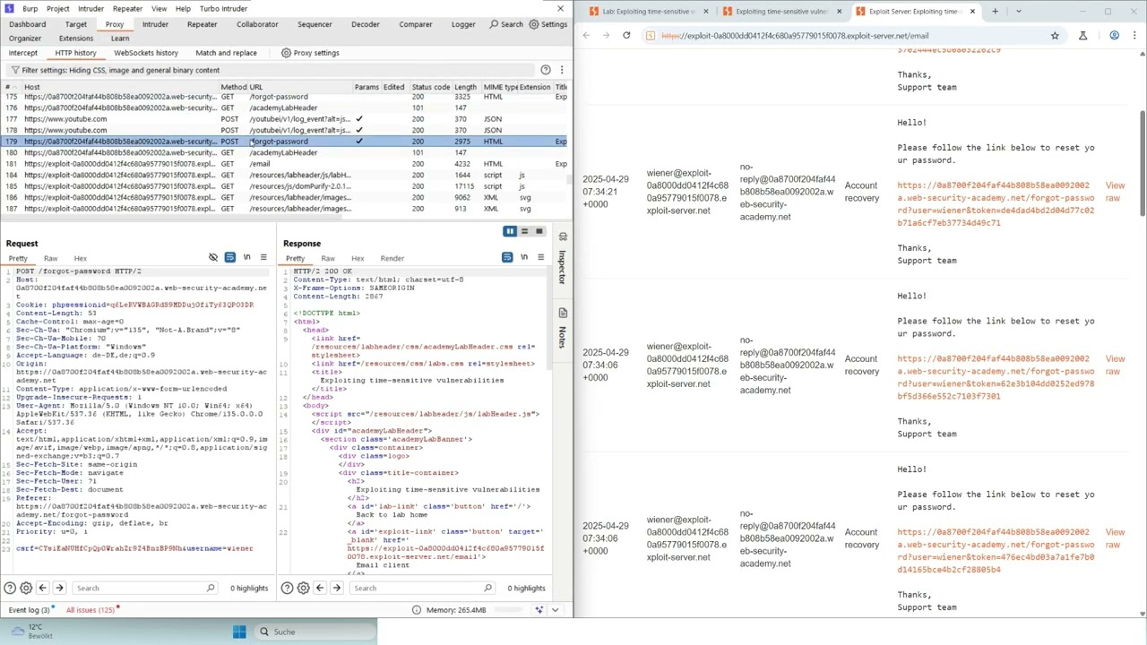Screen dimensions: 1147x645
Task: Go to previous Request search match
Action: pos(42,589)
